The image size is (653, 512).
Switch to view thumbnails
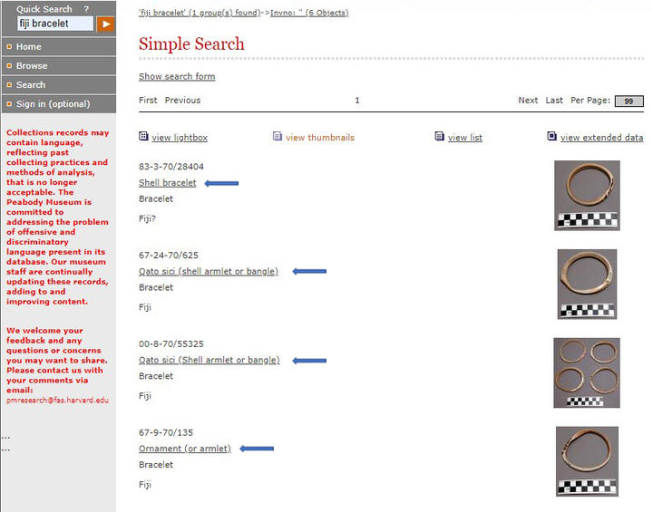tap(320, 138)
